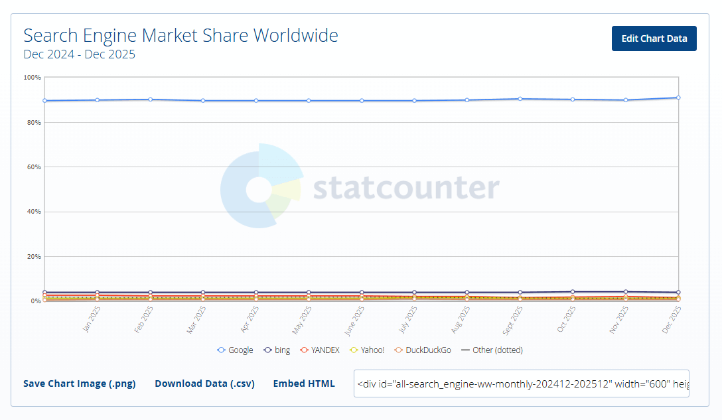Click the Search Engine Market Share title
The height and width of the screenshot is (420, 722).
tap(180, 35)
